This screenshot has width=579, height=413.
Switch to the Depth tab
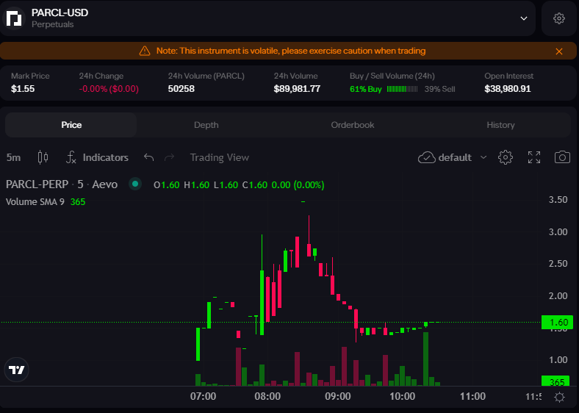[206, 125]
